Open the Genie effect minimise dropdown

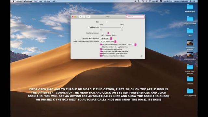pos(106,38)
